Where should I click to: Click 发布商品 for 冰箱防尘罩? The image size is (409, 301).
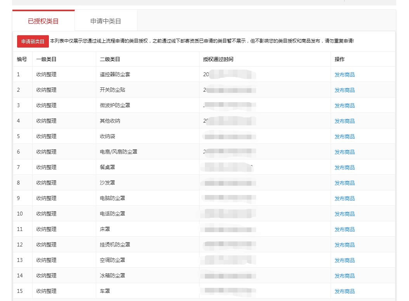[345, 276]
